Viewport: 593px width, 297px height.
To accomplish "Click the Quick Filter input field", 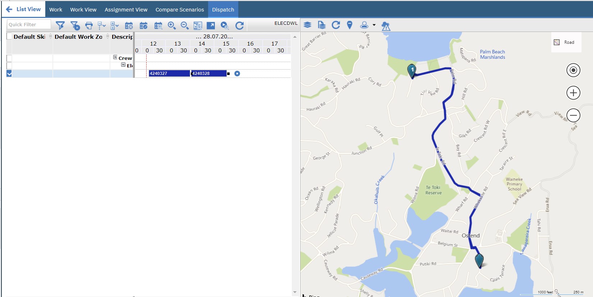I will point(29,24).
